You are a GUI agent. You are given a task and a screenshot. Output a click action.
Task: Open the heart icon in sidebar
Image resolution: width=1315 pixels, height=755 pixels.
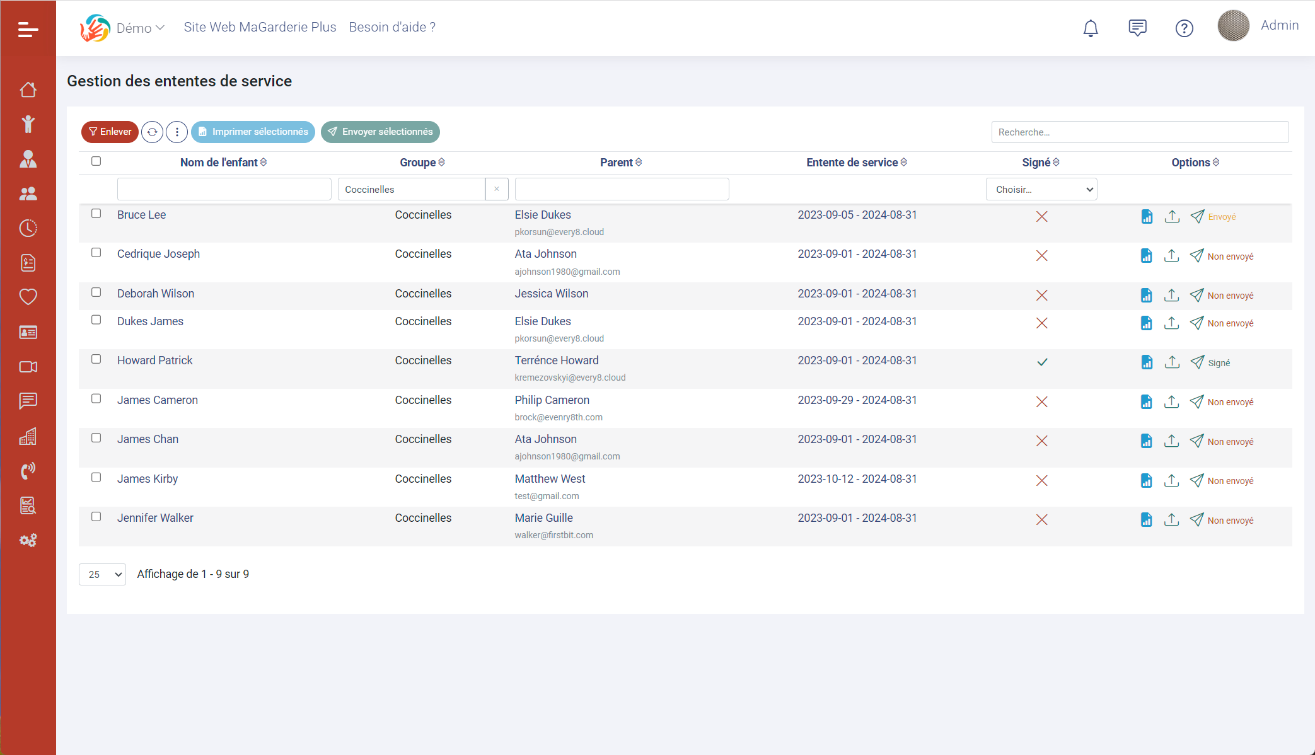28,297
